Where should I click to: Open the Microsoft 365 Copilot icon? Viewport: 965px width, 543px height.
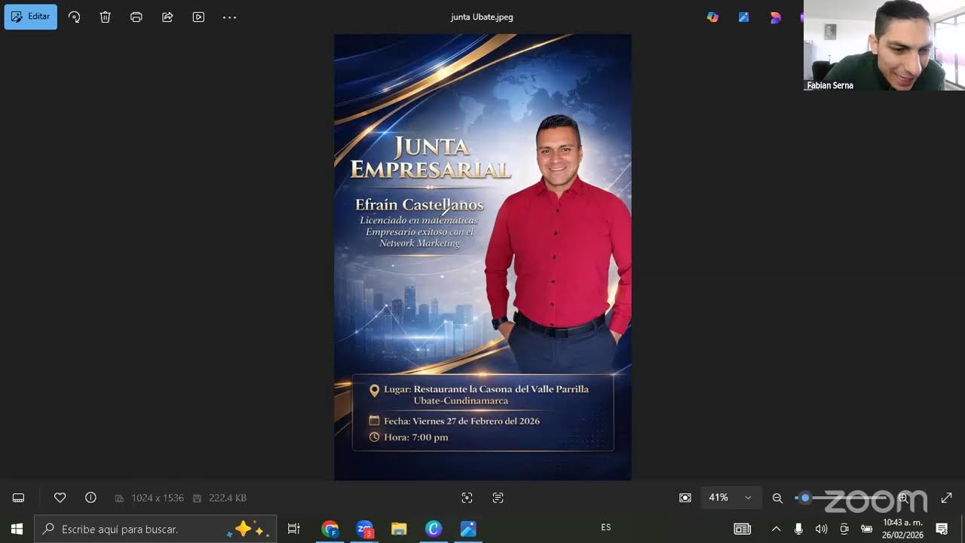(712, 17)
